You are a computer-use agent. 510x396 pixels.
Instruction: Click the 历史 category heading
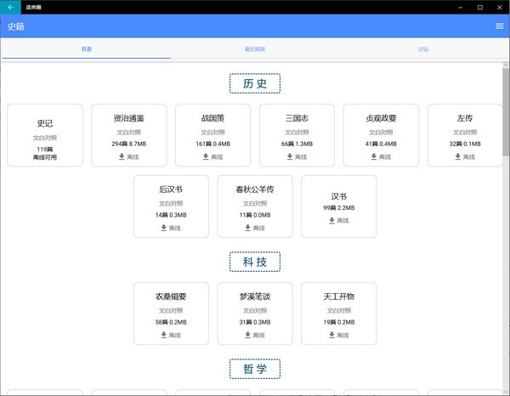point(254,83)
